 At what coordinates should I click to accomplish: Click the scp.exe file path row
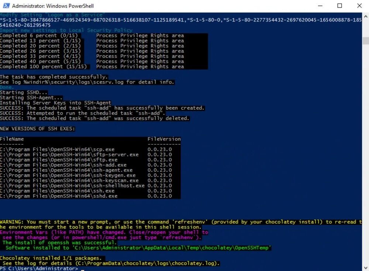(57, 149)
